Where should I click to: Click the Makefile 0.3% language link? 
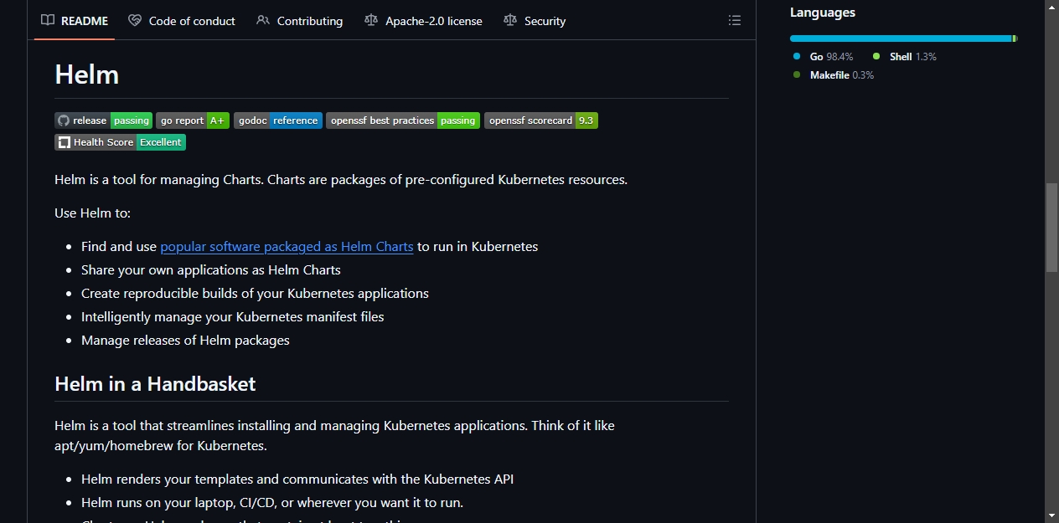pyautogui.click(x=834, y=74)
